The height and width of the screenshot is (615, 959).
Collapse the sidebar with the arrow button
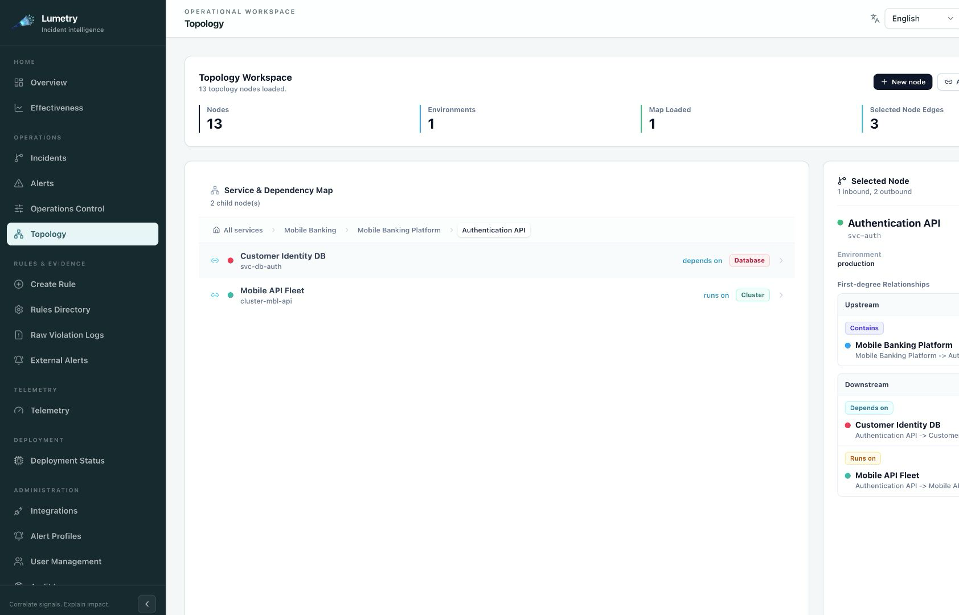click(x=147, y=604)
